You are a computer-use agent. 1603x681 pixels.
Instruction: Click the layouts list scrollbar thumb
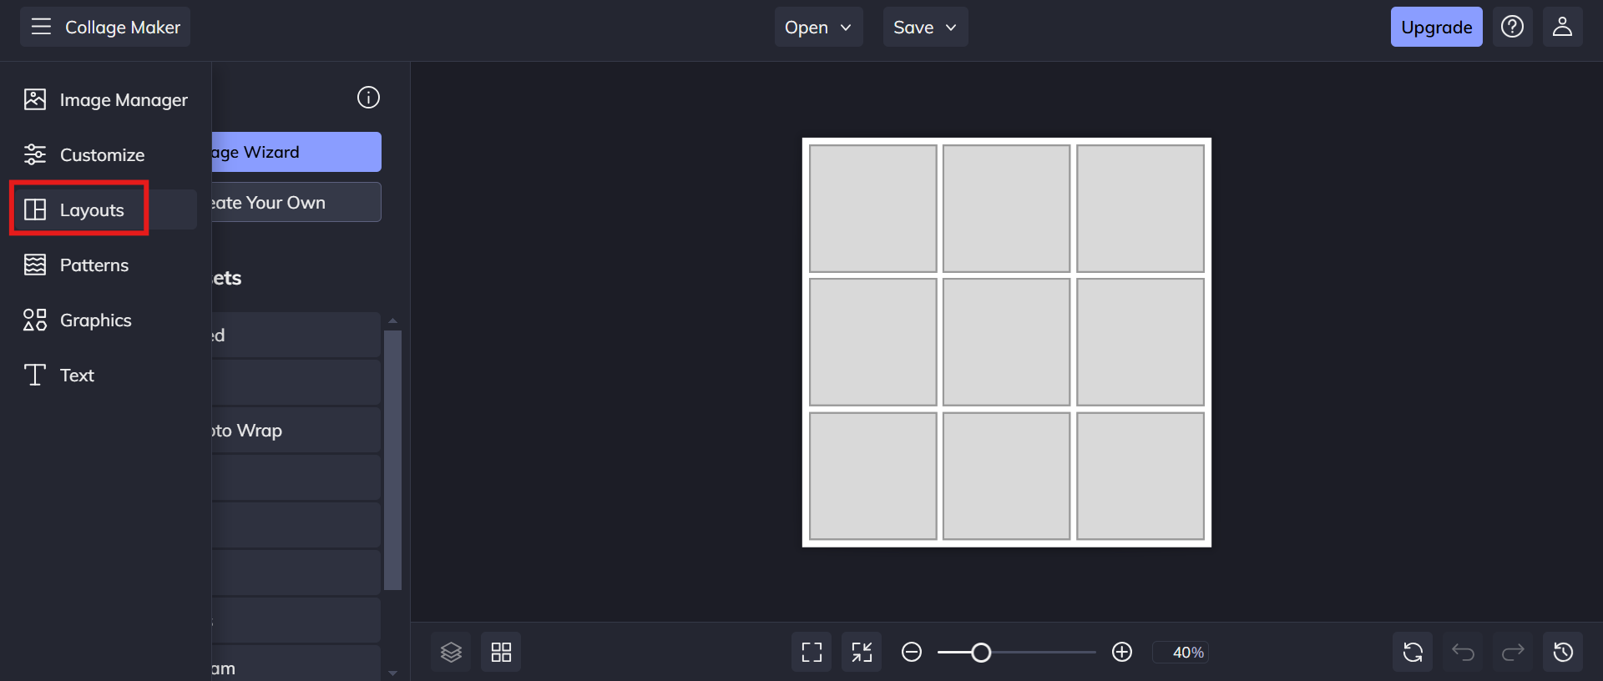click(x=392, y=460)
